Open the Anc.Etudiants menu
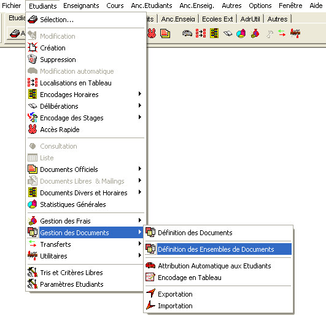 click(152, 6)
